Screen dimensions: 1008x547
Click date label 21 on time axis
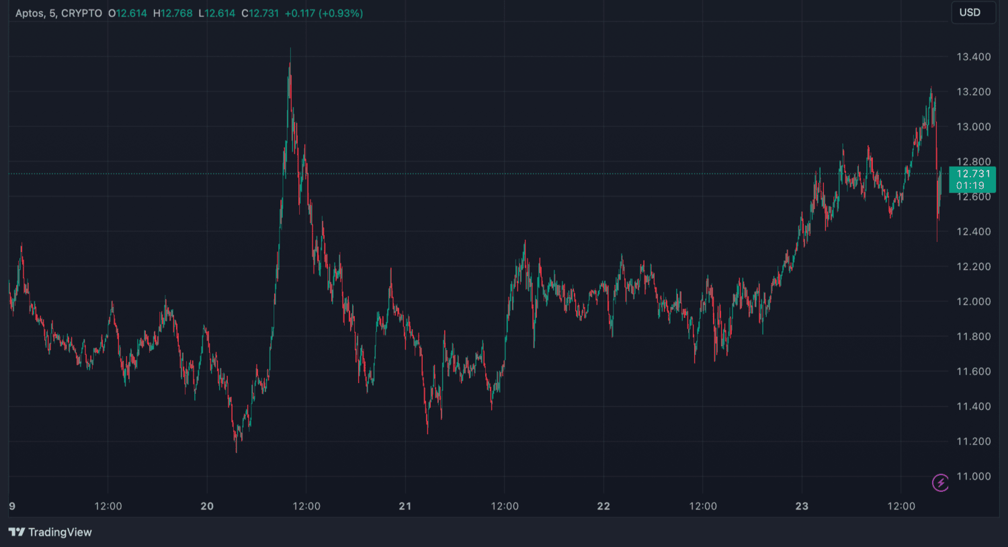405,506
